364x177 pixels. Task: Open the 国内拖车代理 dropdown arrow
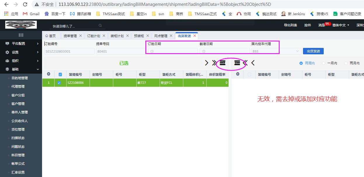pos(298,51)
